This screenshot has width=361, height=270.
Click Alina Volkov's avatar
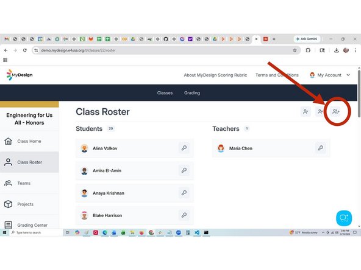coord(84,148)
